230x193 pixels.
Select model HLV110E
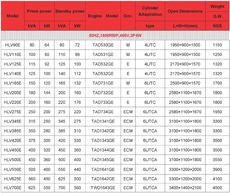13,54
